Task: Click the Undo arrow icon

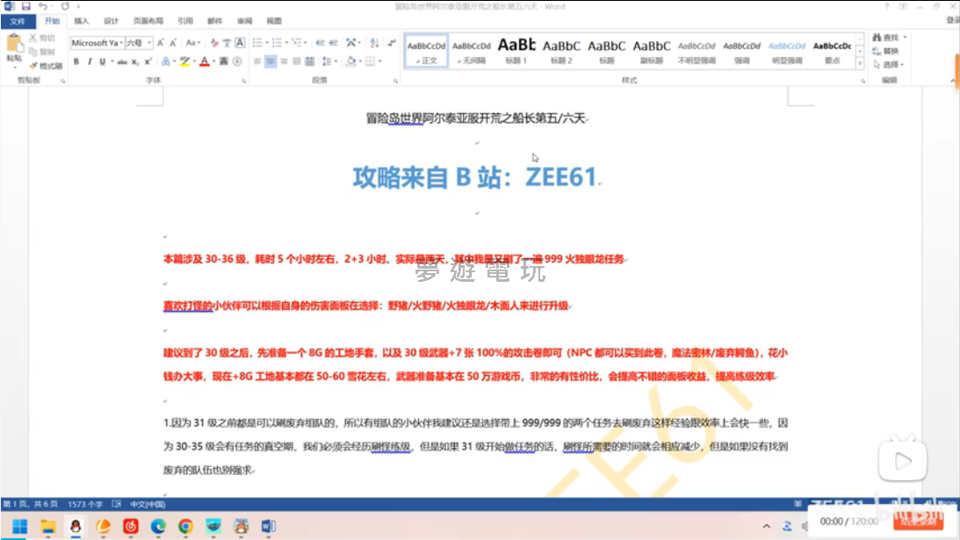Action: [x=43, y=6]
